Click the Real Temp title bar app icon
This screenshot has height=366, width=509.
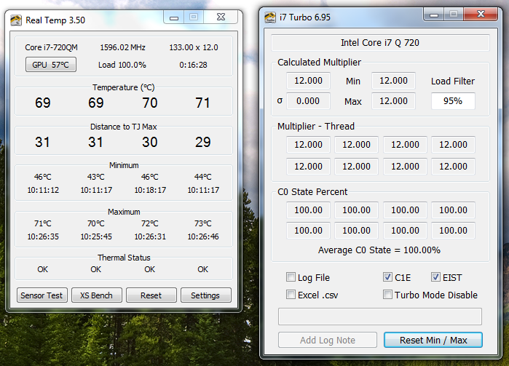click(16, 20)
